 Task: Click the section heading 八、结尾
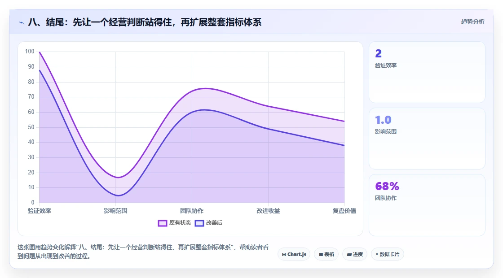click(x=145, y=22)
